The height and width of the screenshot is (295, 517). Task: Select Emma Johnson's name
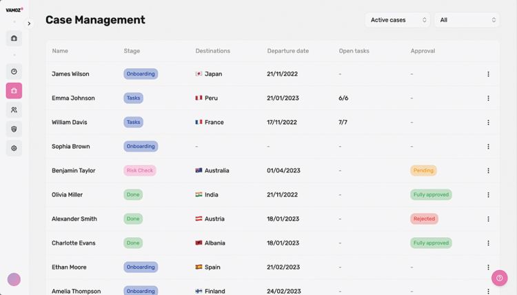click(73, 98)
